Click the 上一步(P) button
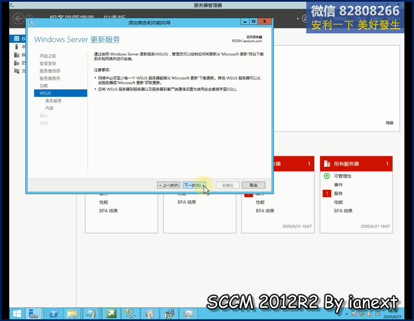Image resolution: width=414 pixels, height=321 pixels. point(169,185)
